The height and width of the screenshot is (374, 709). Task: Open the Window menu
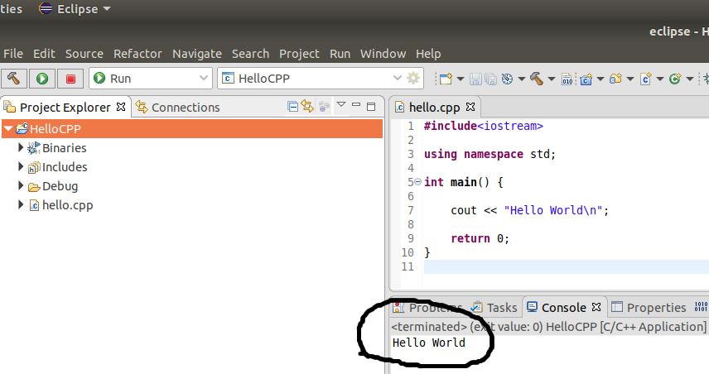tap(383, 54)
